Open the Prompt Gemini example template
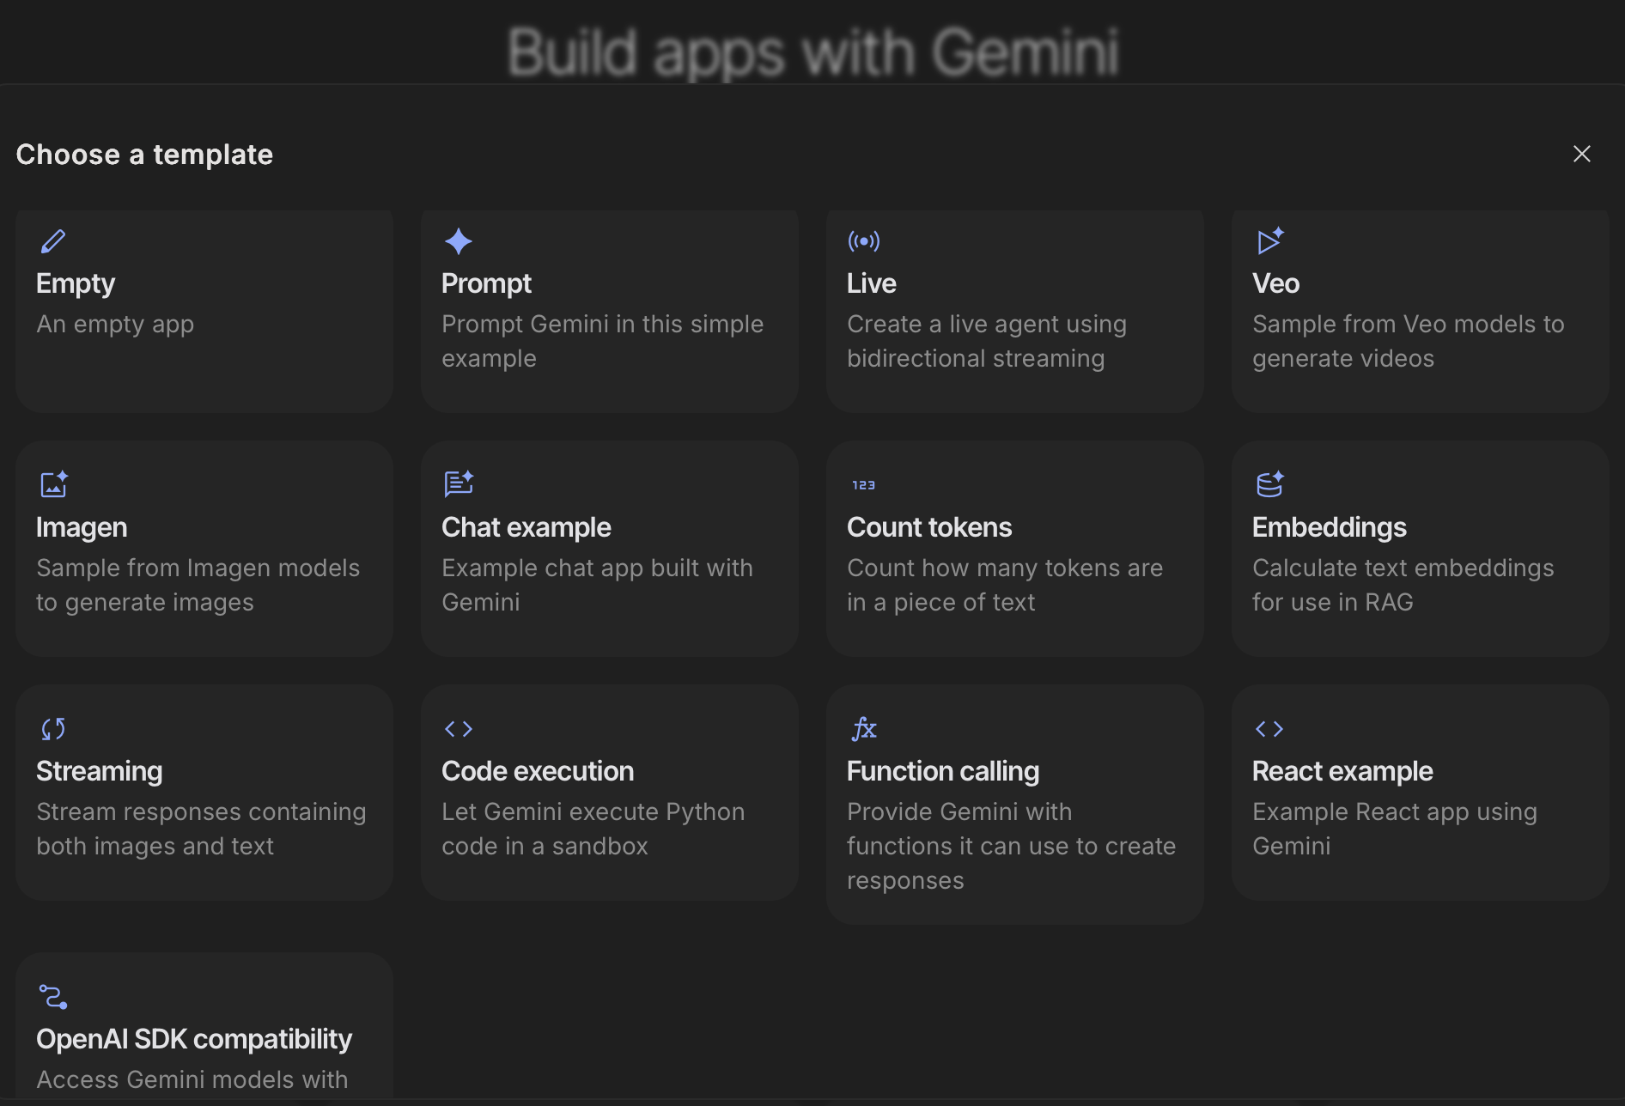This screenshot has width=1625, height=1106. [x=609, y=310]
